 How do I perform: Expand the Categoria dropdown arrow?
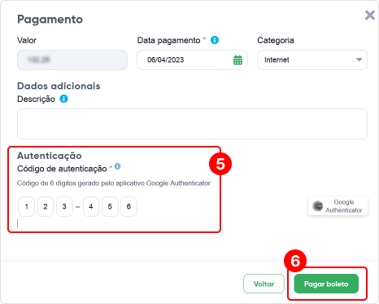point(359,59)
